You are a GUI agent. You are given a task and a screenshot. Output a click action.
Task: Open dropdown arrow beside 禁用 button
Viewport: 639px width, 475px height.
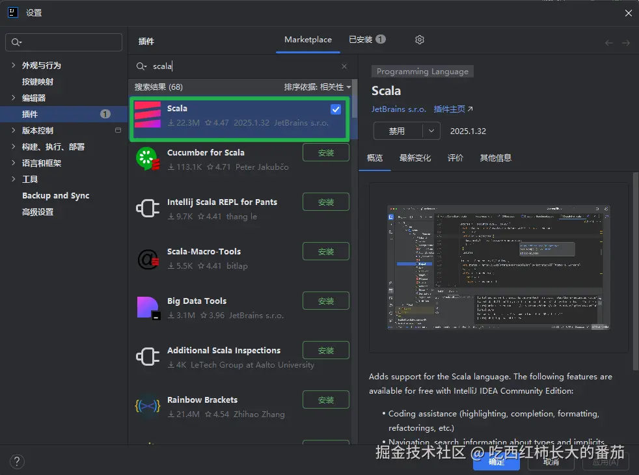(431, 131)
